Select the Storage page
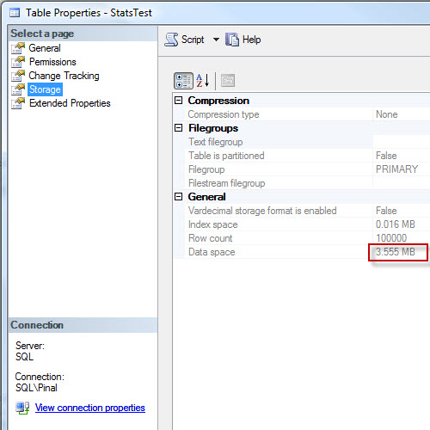430x430 pixels. pos(45,89)
